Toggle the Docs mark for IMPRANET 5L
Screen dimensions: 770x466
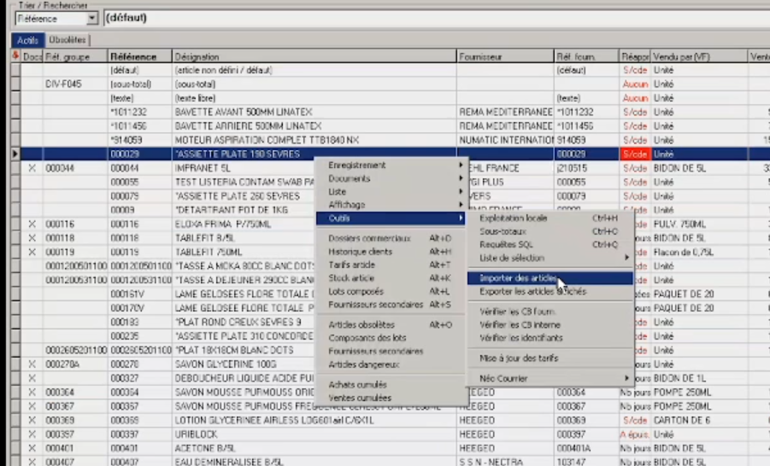tap(32, 169)
